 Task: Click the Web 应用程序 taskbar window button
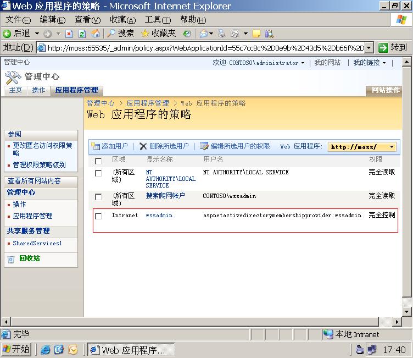(x=131, y=350)
